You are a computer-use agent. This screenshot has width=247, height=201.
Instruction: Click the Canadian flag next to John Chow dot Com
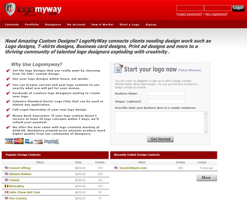(x=6, y=192)
